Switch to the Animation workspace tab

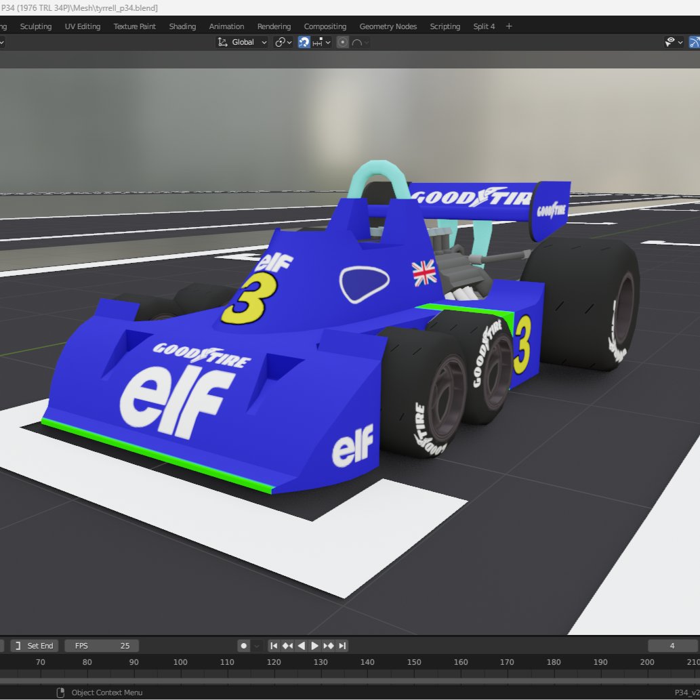click(226, 26)
